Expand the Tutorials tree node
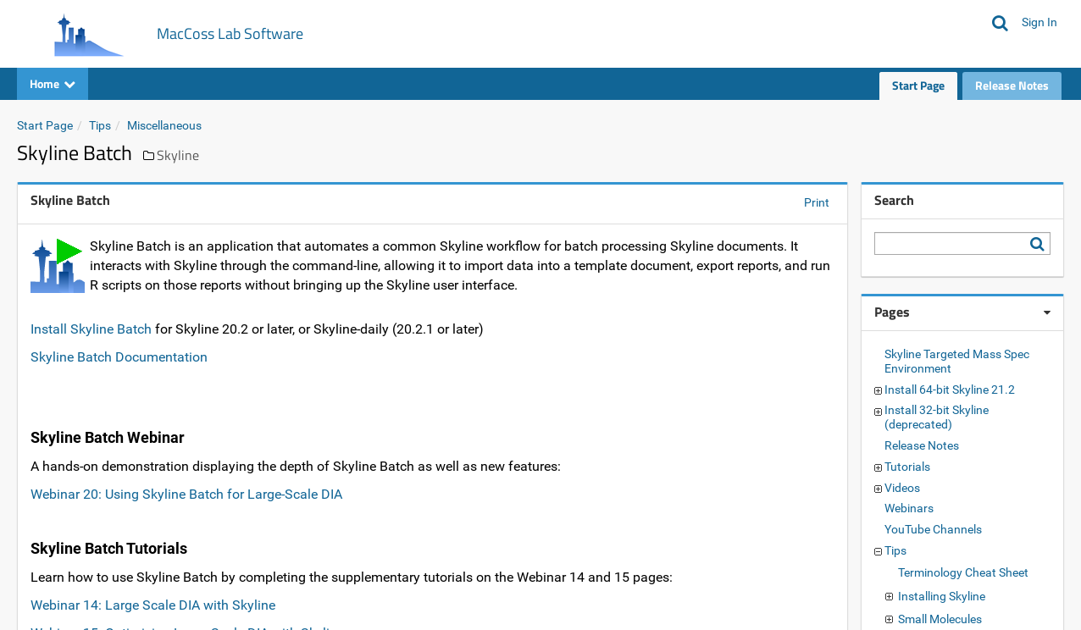The width and height of the screenshot is (1081, 630). pyautogui.click(x=878, y=467)
